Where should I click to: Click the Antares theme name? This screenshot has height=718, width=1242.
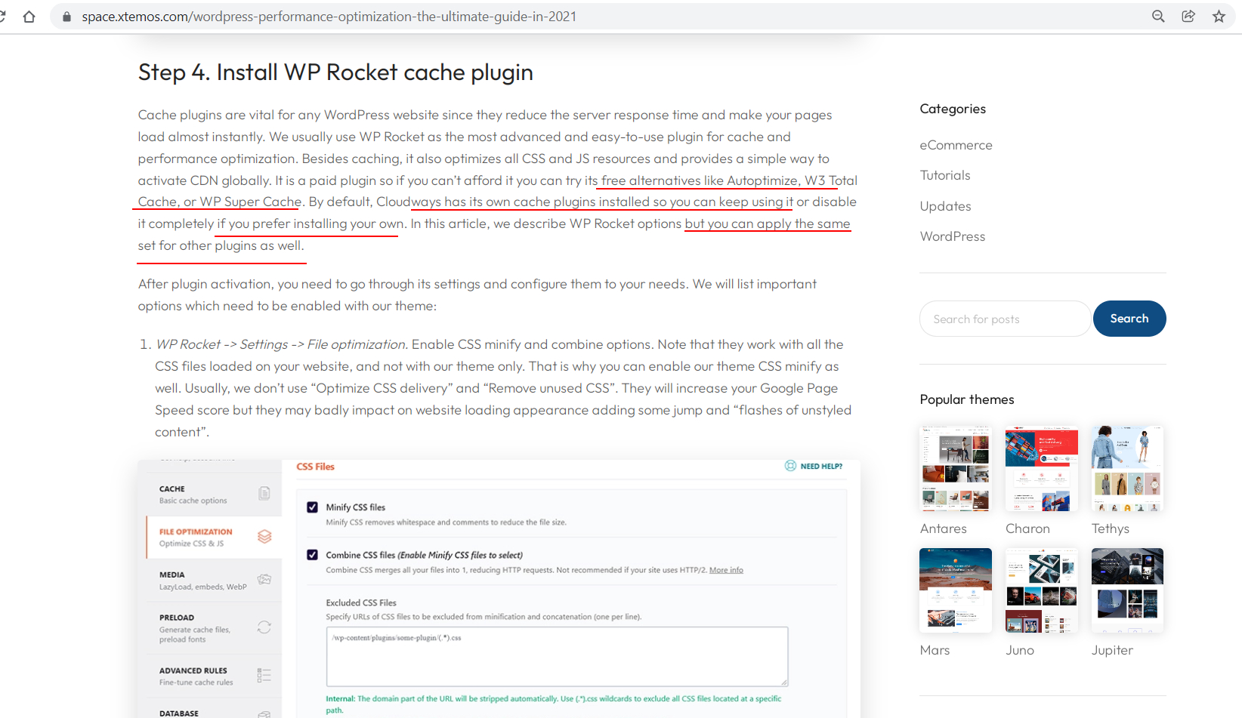tap(943, 528)
